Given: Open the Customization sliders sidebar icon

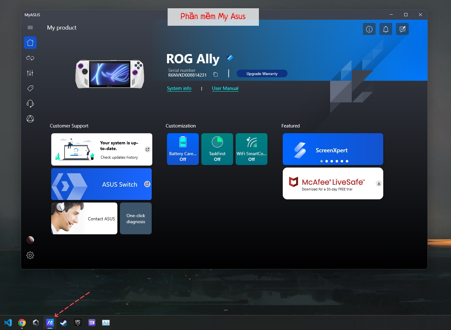Looking at the screenshot, I should coord(30,73).
